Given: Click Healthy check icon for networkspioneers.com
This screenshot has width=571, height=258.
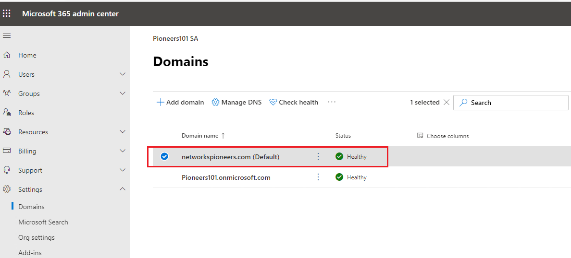Looking at the screenshot, I should click(339, 156).
